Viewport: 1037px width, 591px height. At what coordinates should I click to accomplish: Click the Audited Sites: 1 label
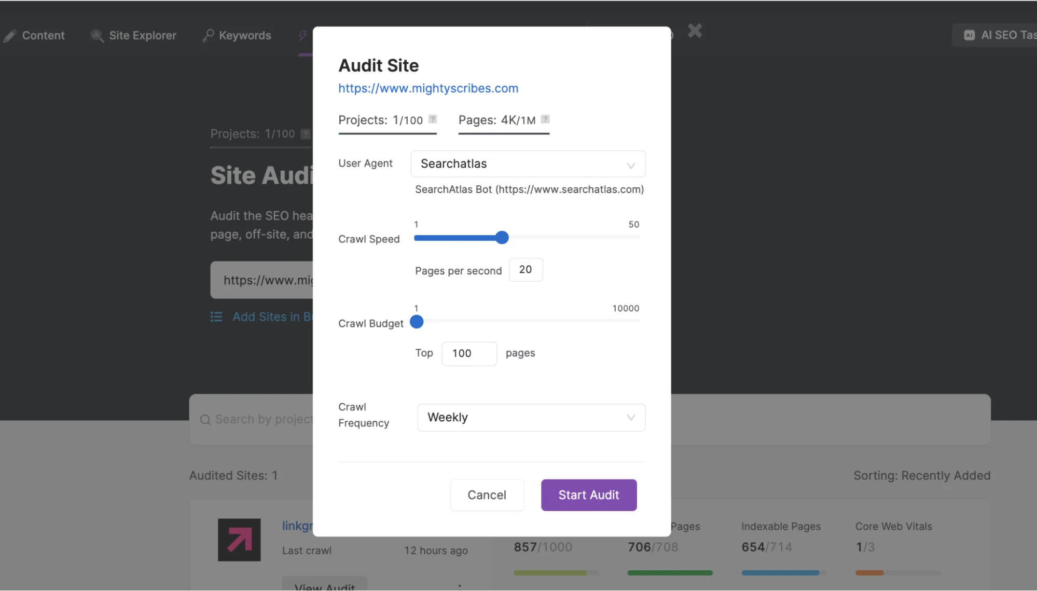[x=233, y=476]
